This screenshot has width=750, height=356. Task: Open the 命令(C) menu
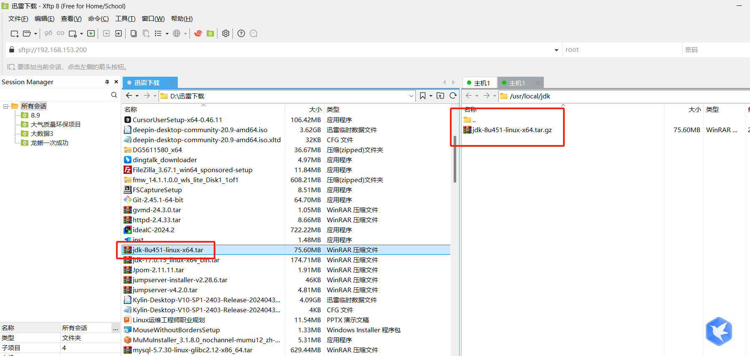pos(98,19)
